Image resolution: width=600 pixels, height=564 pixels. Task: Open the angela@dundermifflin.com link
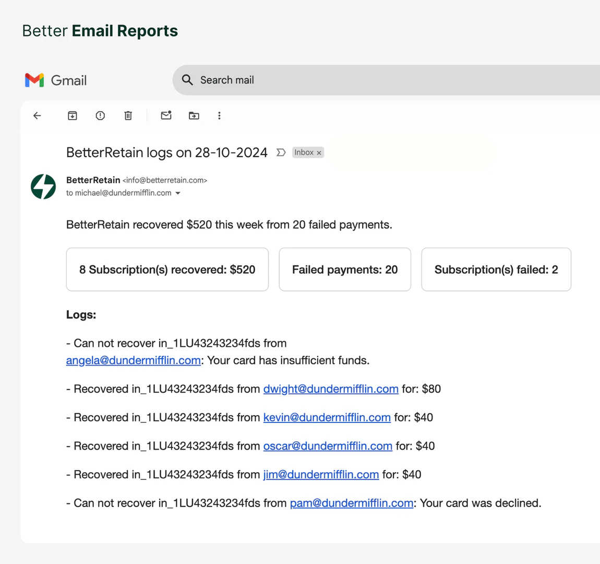click(x=133, y=360)
